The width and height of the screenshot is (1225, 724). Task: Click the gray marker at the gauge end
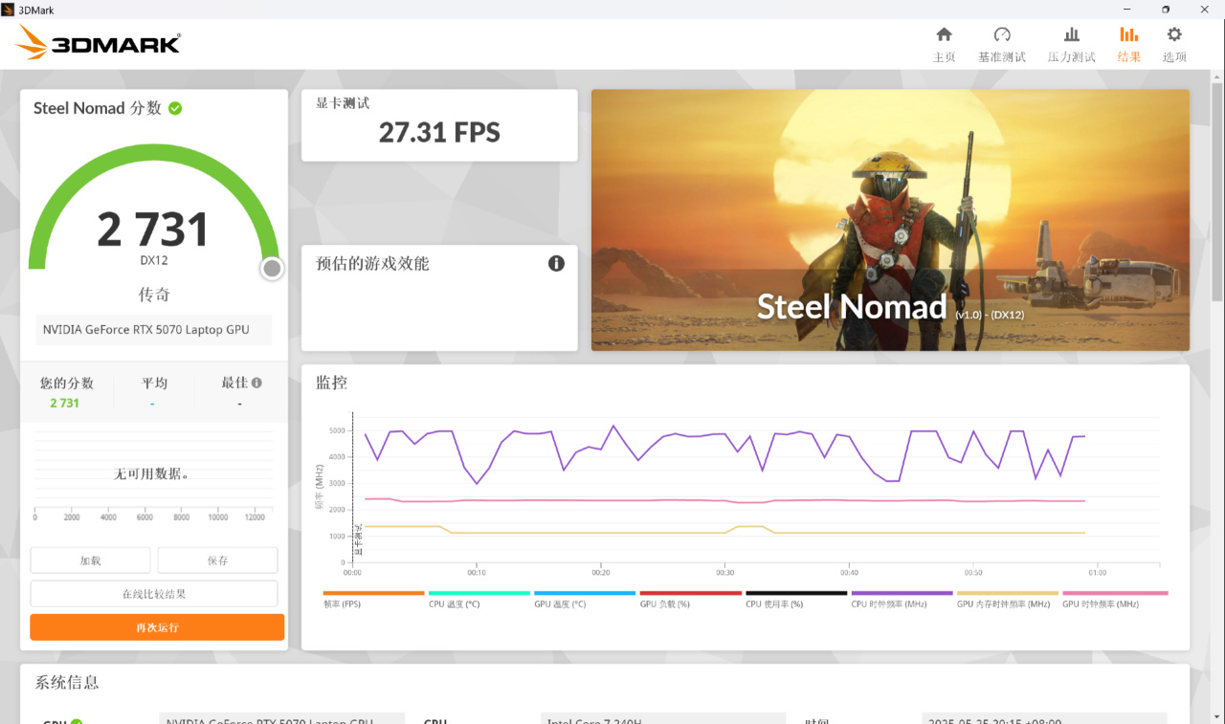coord(272,269)
